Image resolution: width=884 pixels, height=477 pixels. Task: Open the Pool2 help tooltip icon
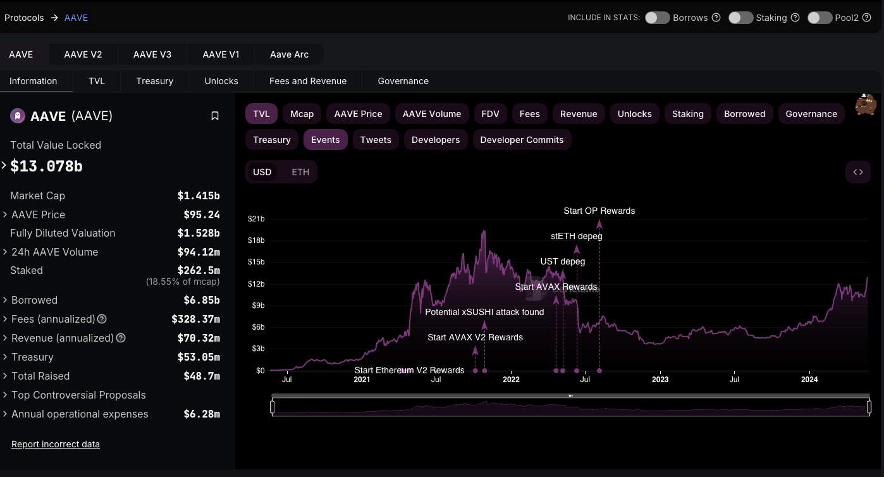coord(868,18)
